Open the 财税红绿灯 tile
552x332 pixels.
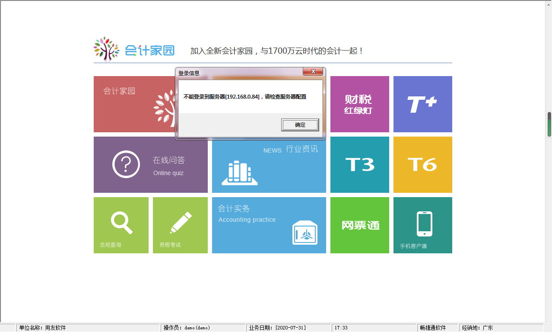pyautogui.click(x=360, y=104)
